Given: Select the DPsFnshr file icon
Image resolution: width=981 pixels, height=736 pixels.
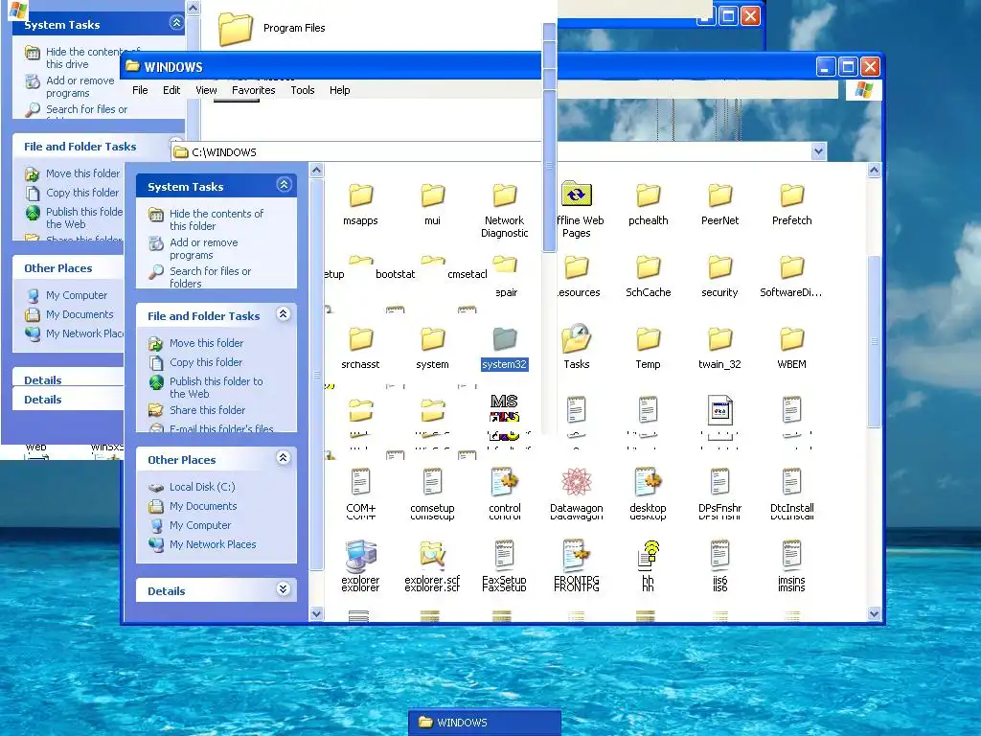Looking at the screenshot, I should click(719, 482).
